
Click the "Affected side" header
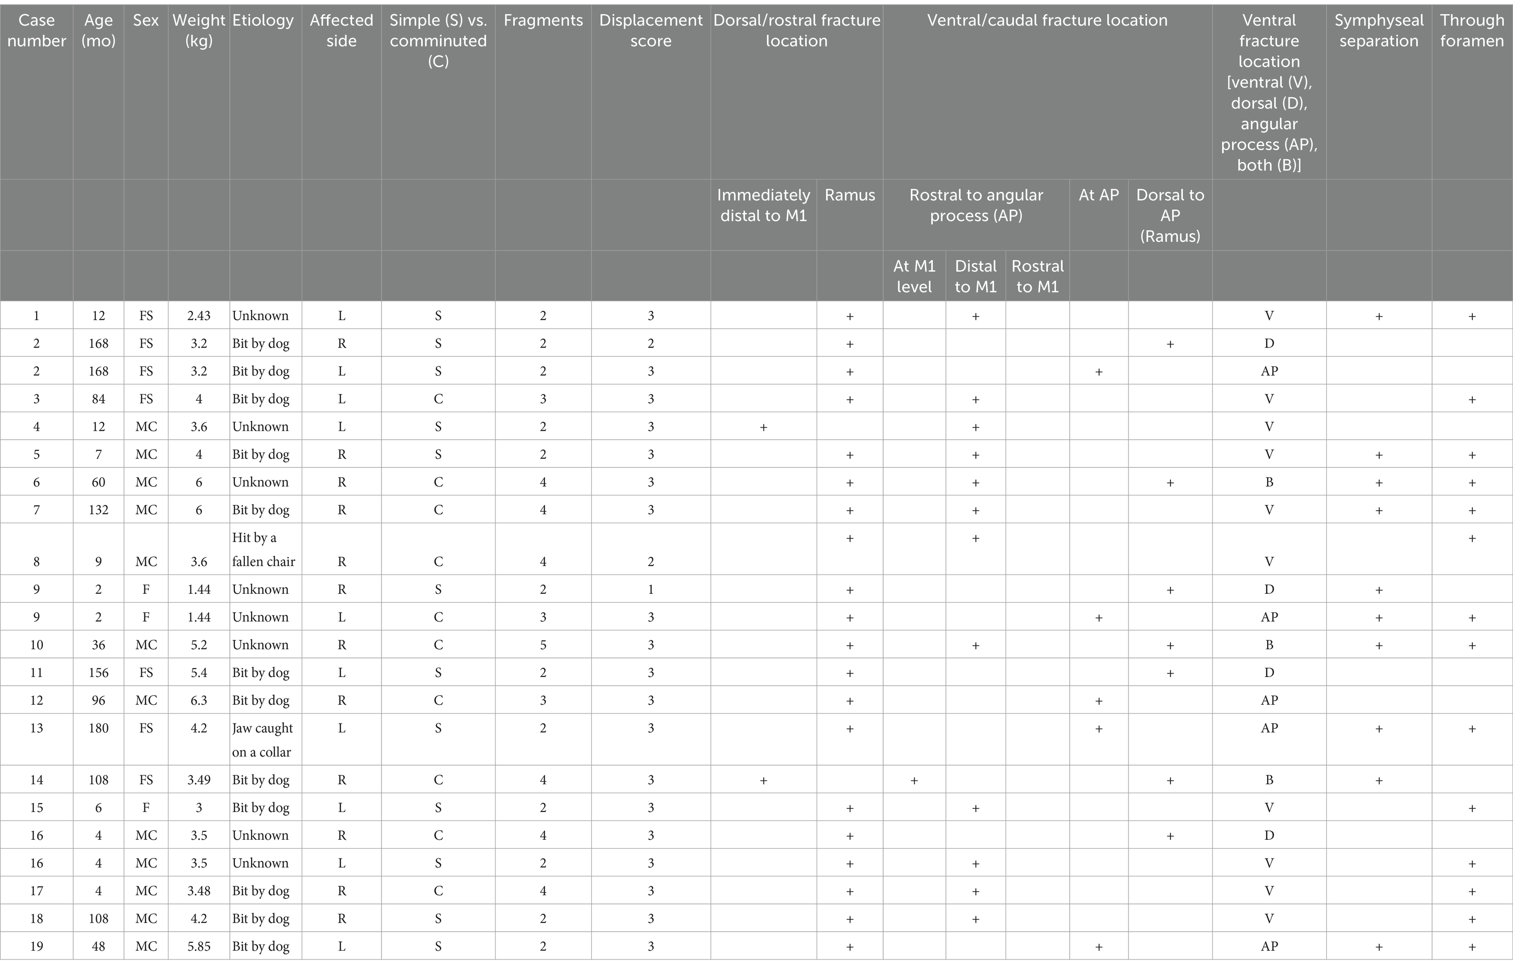tap(342, 30)
